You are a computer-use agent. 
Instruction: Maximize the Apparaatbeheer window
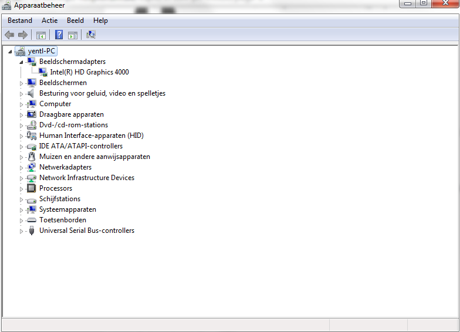point(424,4)
